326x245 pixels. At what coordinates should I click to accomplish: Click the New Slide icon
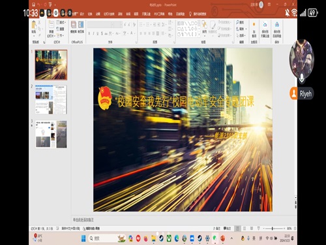[52, 24]
